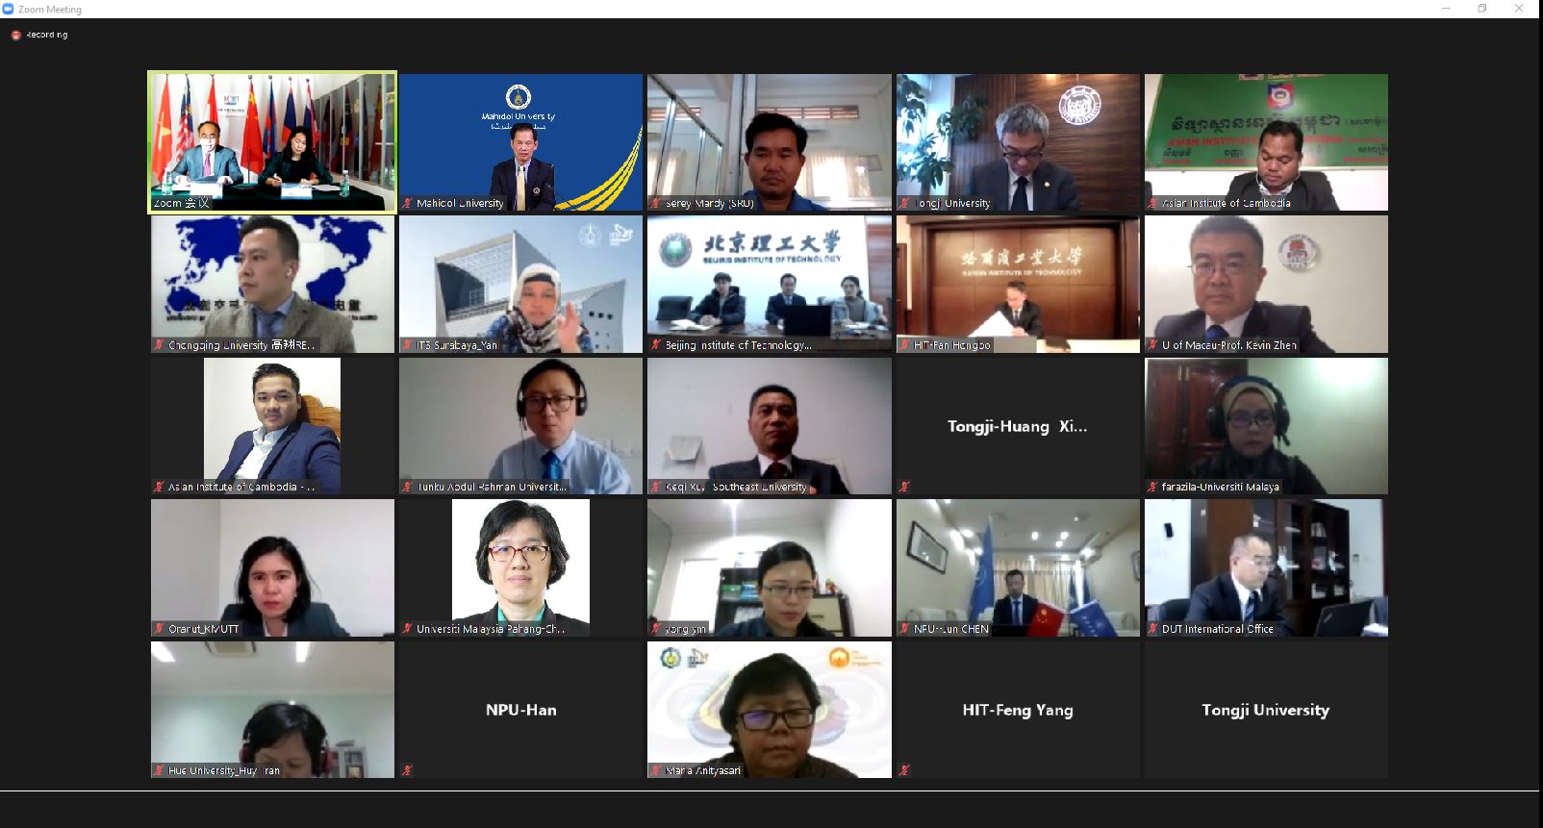
Task: Click the Zoom Meeting app icon in title bar
Action: [8, 9]
